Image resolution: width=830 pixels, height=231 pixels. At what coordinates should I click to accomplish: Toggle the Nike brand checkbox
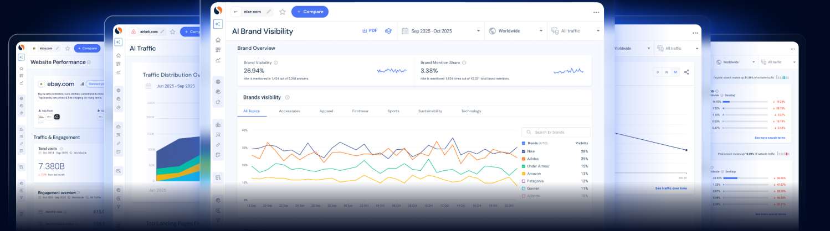[524, 151]
